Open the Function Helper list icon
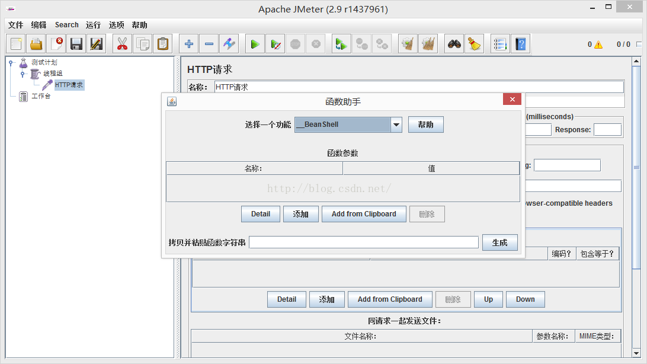 click(500, 44)
